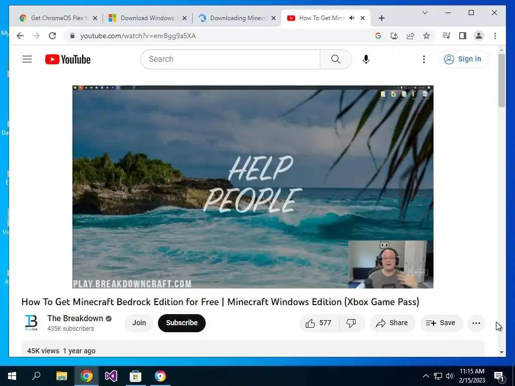Launch Microsoft Store from taskbar
Screen dimensions: 515x386
tap(135, 376)
